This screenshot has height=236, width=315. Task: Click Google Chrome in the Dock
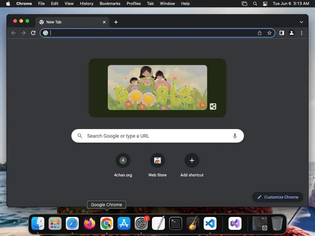[107, 223]
